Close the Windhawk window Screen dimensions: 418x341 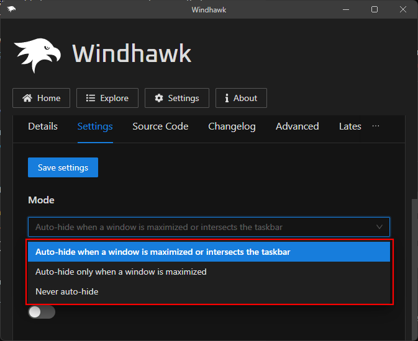coord(403,9)
